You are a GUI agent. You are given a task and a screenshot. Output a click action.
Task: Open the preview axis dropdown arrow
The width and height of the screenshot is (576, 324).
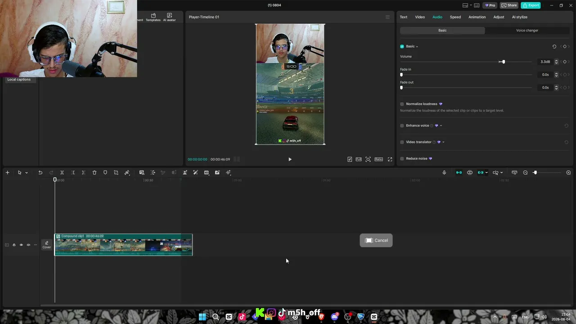[502, 173]
